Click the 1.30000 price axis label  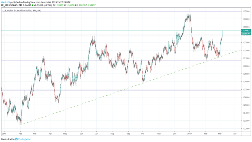(246, 66)
